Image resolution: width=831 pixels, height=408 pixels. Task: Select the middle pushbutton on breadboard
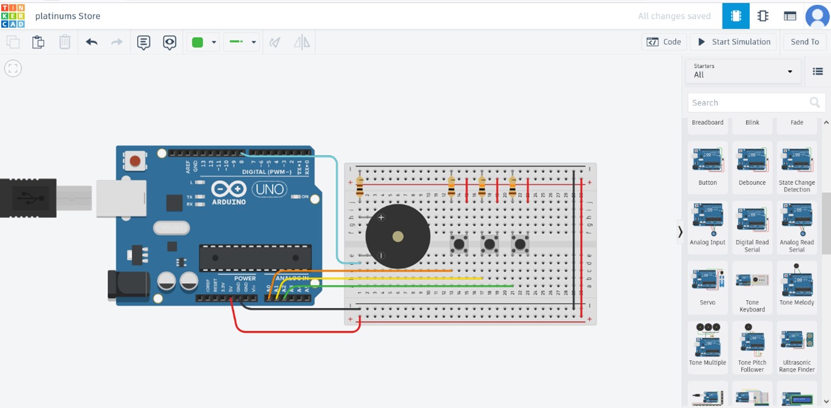489,244
